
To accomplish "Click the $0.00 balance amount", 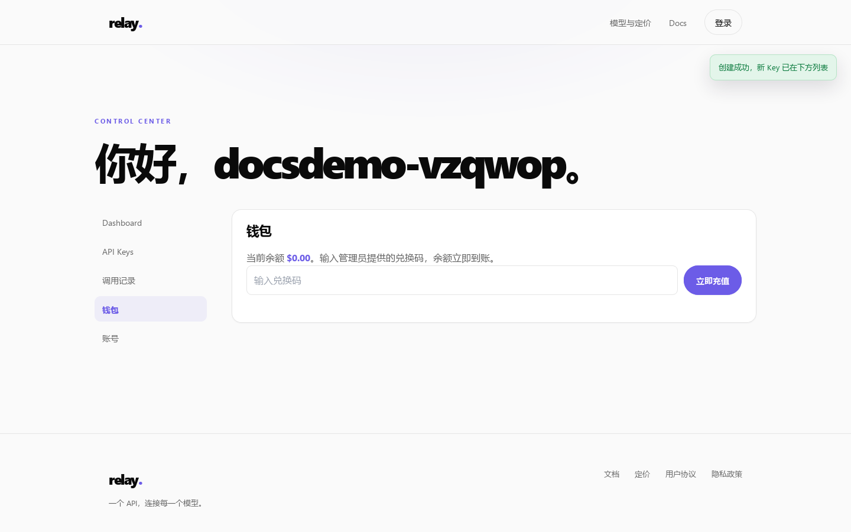I will pyautogui.click(x=298, y=258).
